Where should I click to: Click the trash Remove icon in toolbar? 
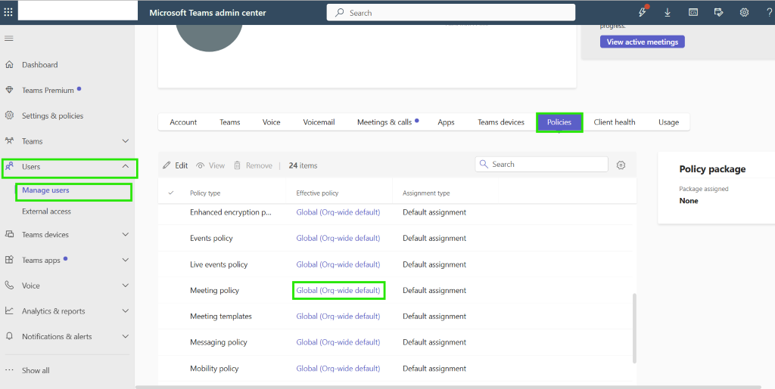237,165
